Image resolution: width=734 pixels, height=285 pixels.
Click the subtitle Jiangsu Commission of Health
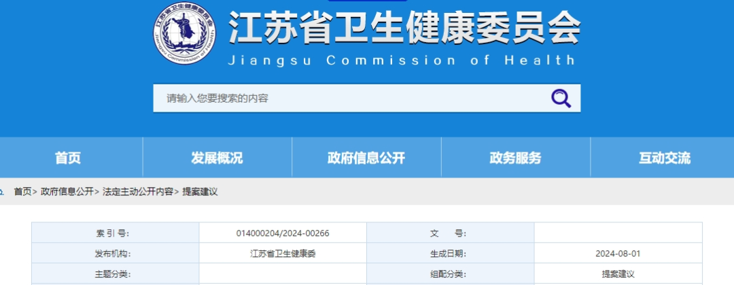pyautogui.click(x=402, y=61)
